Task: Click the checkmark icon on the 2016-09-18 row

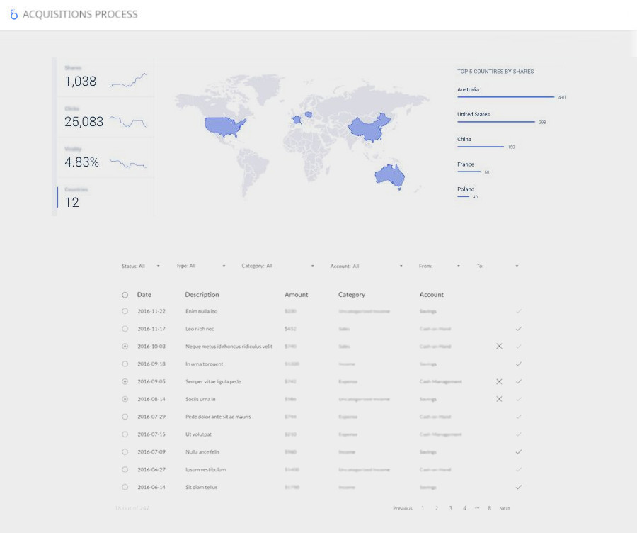Action: tap(519, 364)
